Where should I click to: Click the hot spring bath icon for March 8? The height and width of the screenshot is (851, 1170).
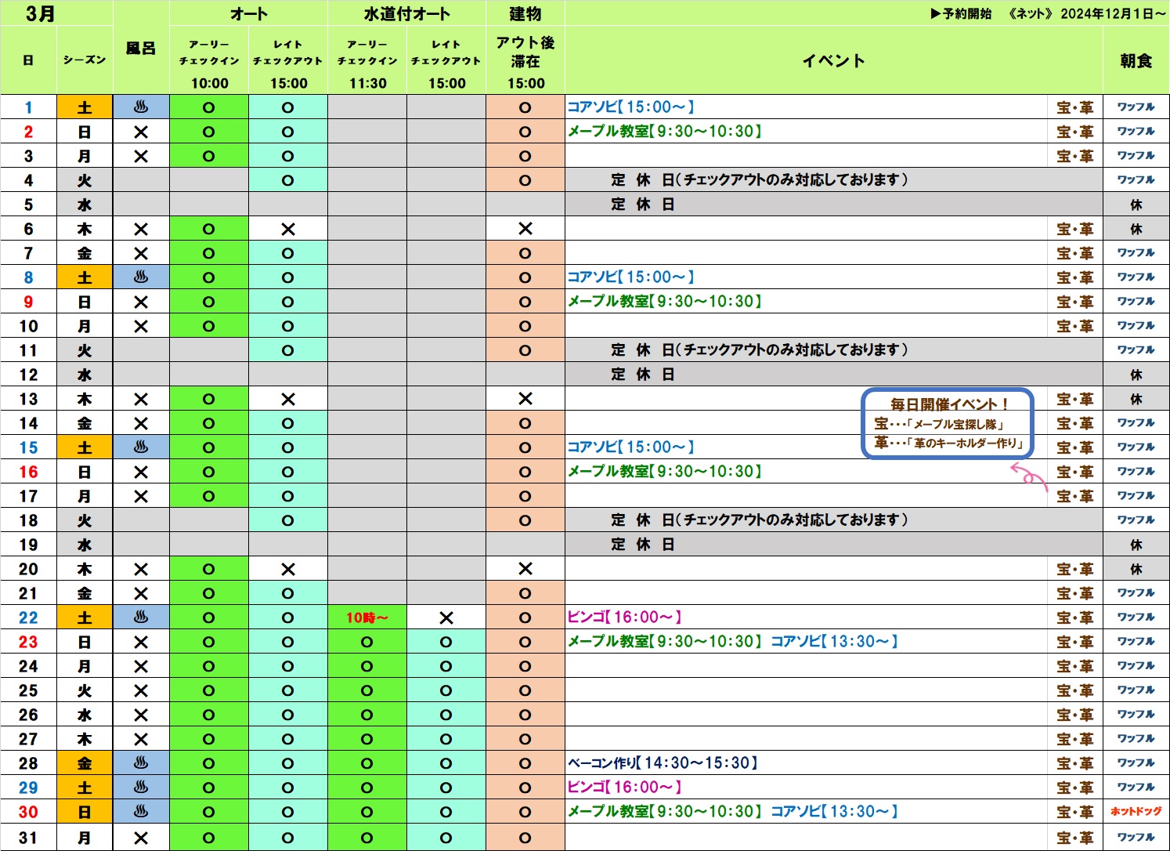[x=141, y=277]
